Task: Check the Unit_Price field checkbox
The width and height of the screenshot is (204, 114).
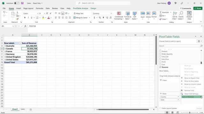Action: [160, 59]
